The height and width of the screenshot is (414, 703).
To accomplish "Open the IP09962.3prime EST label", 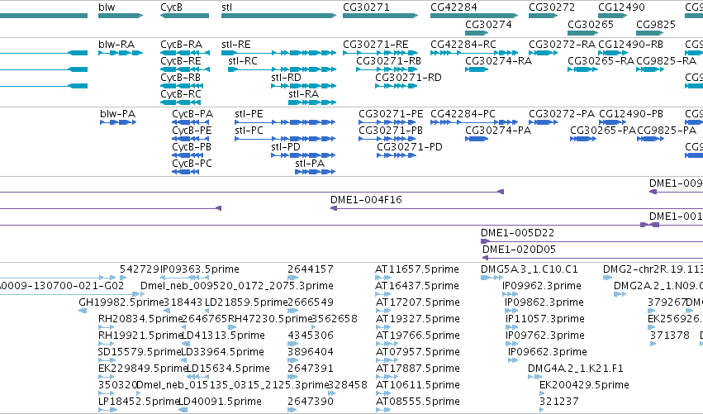I will coord(542,286).
